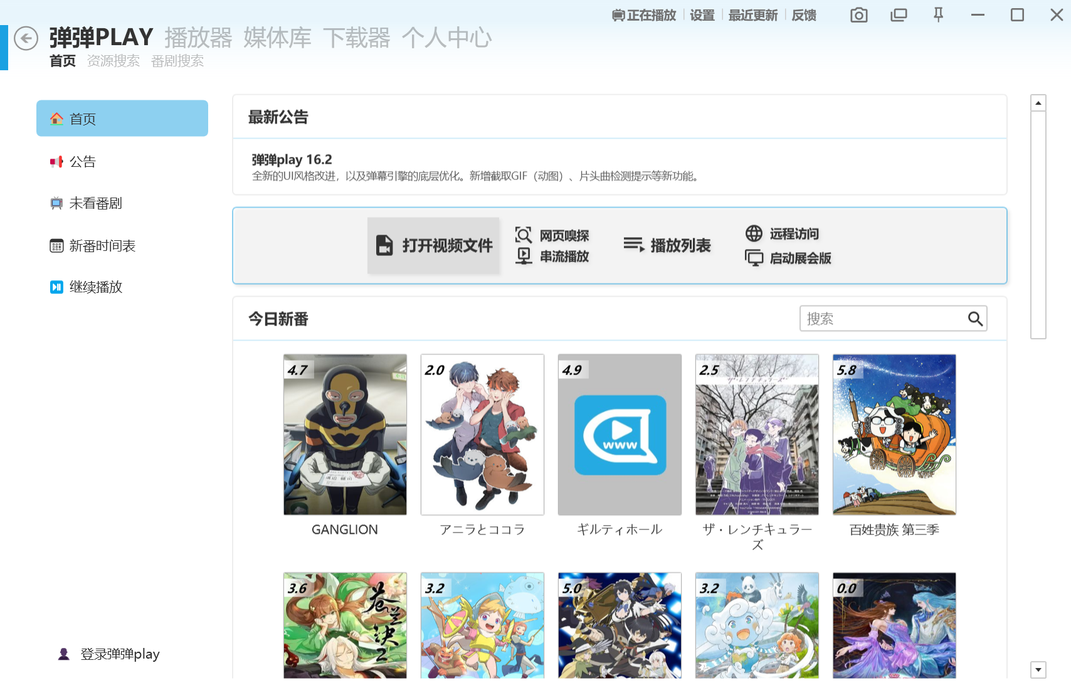Viewport: 1071px width, 695px height.
Task: Click 登录弹弹play to sign in
Action: 119,654
